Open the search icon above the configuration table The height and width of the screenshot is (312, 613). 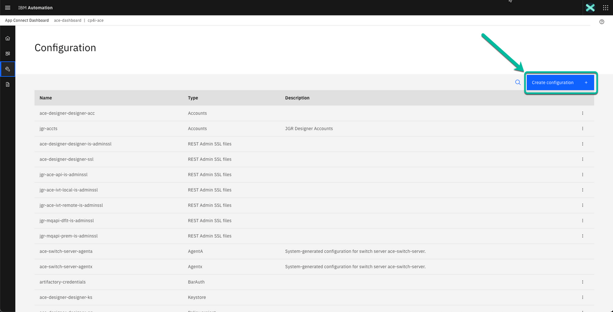(x=518, y=83)
